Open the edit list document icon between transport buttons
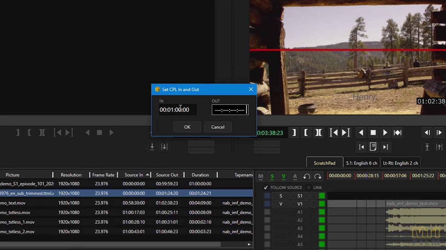The image size is (446, 250). [x=373, y=147]
